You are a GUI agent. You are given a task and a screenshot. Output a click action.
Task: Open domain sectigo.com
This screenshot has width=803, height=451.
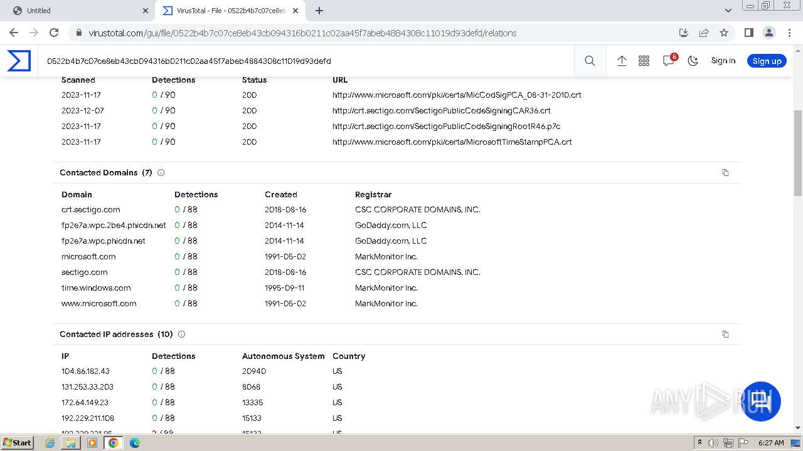[84, 272]
